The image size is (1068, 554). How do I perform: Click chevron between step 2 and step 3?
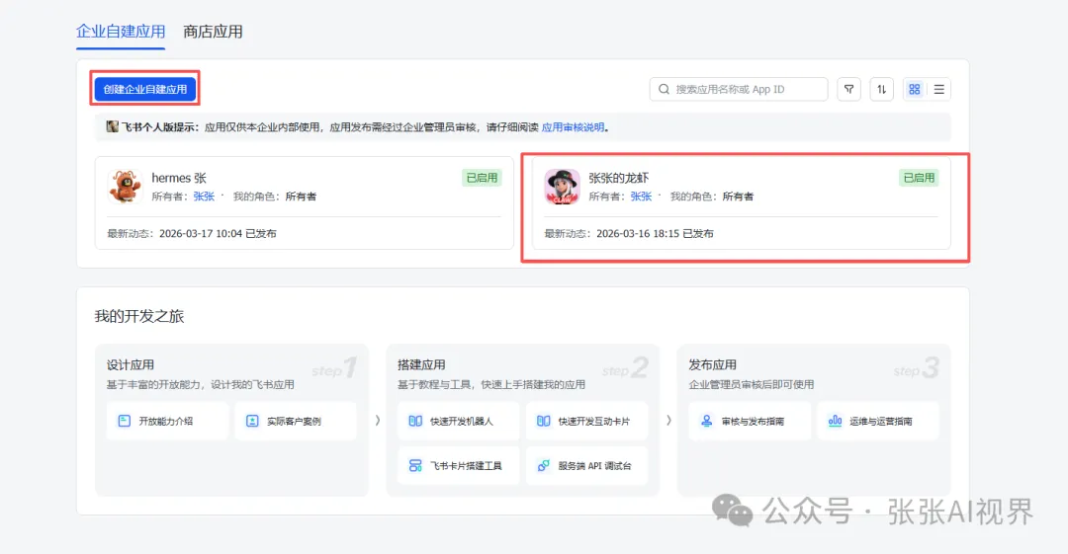click(668, 421)
